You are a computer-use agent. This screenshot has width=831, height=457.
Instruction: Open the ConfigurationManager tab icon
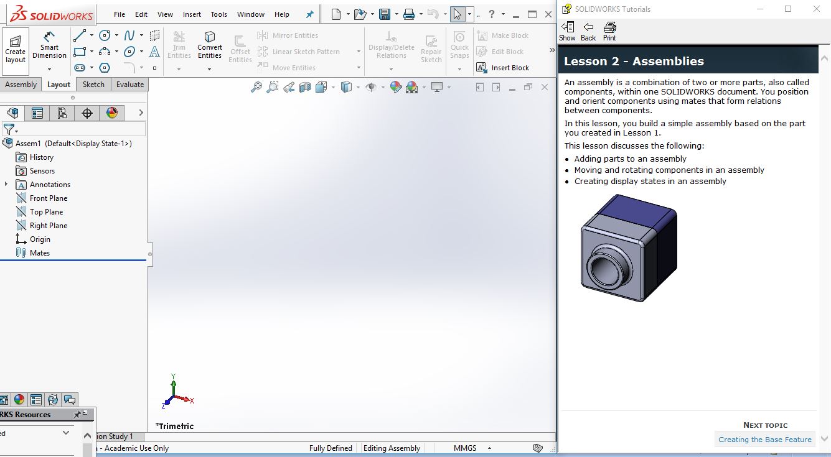coord(62,113)
